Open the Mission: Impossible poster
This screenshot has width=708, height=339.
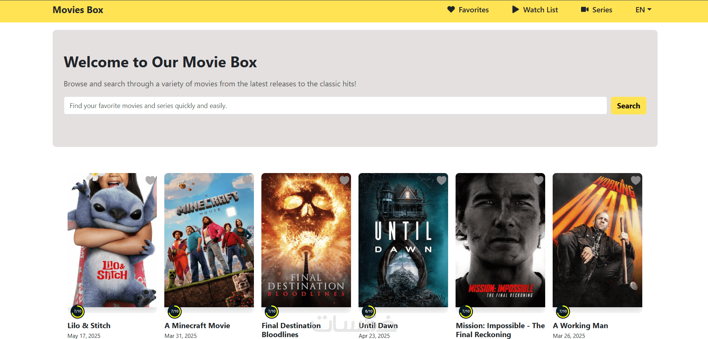pos(500,240)
